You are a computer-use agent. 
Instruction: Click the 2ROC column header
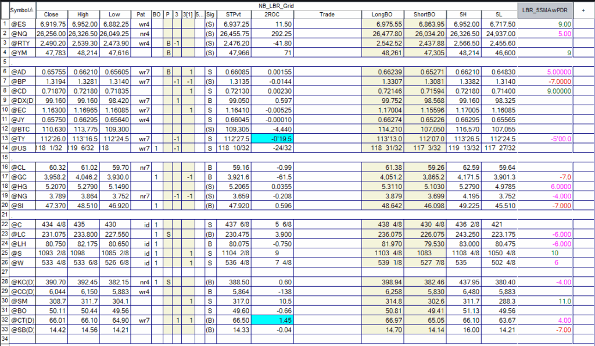point(272,15)
